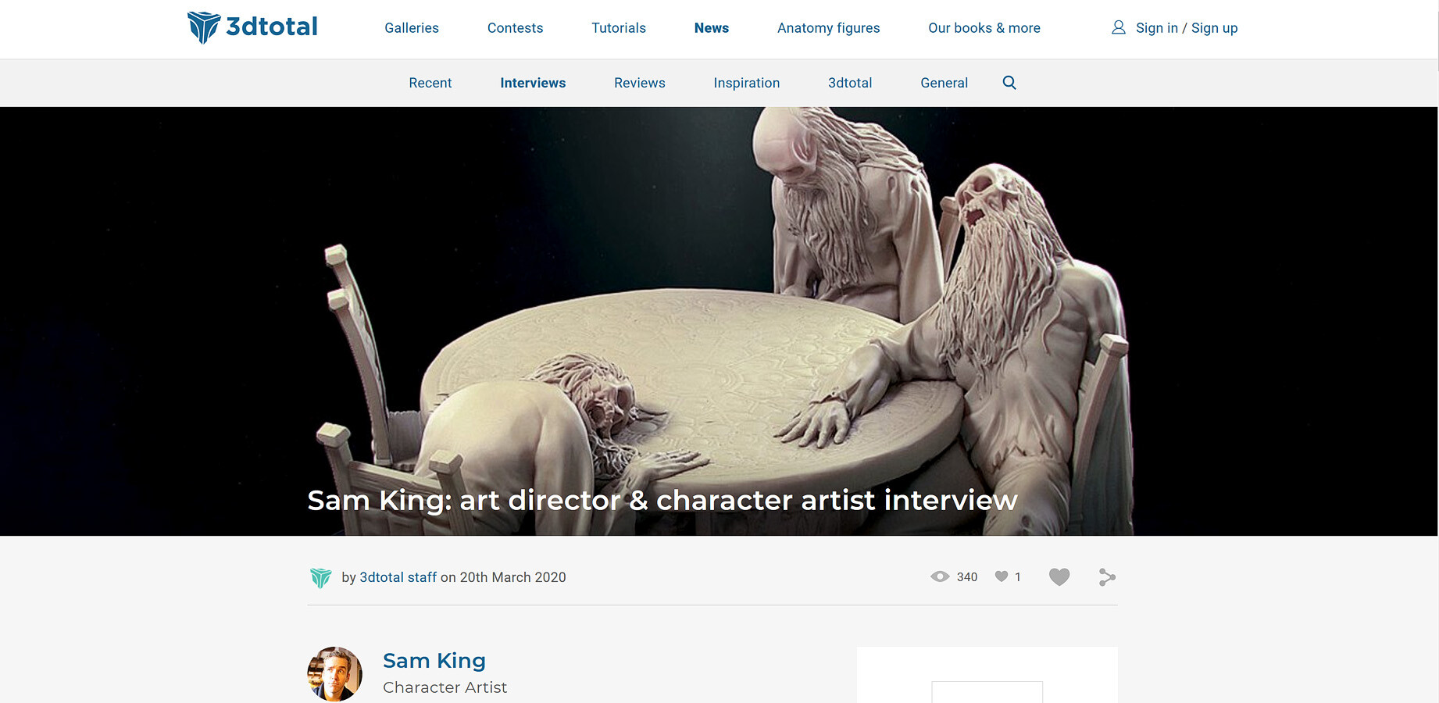Image resolution: width=1439 pixels, height=703 pixels.
Task: Select the News menu item
Action: (x=712, y=28)
